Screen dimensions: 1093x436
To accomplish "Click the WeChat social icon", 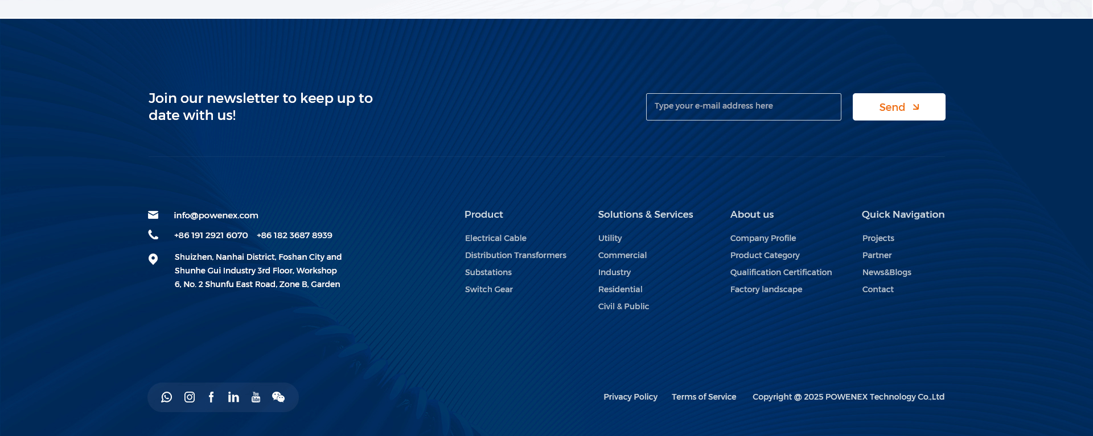I will click(278, 397).
